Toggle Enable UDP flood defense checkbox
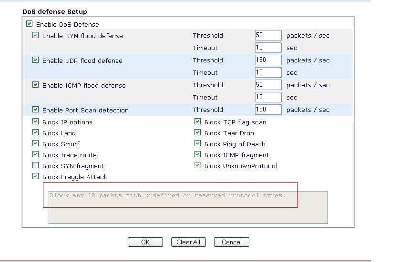 (x=36, y=60)
